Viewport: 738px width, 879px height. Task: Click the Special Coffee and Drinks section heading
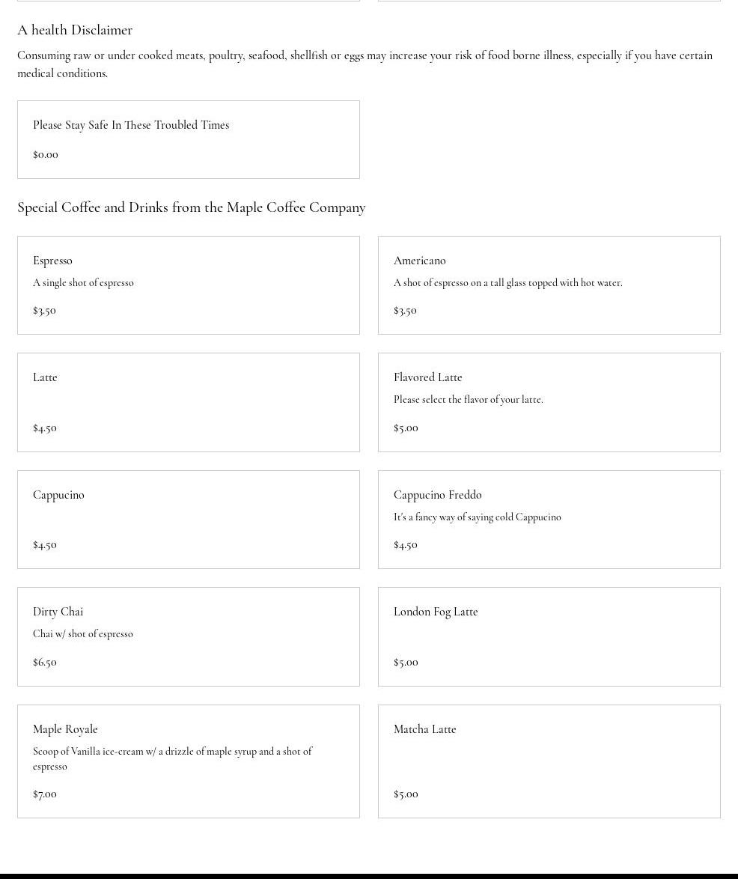pos(192,207)
